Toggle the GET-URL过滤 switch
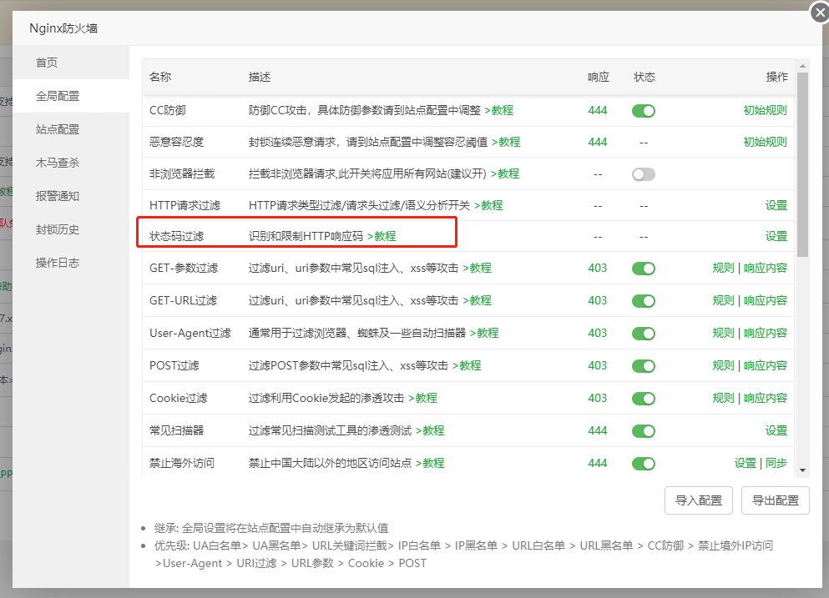This screenshot has width=829, height=598. point(644,301)
